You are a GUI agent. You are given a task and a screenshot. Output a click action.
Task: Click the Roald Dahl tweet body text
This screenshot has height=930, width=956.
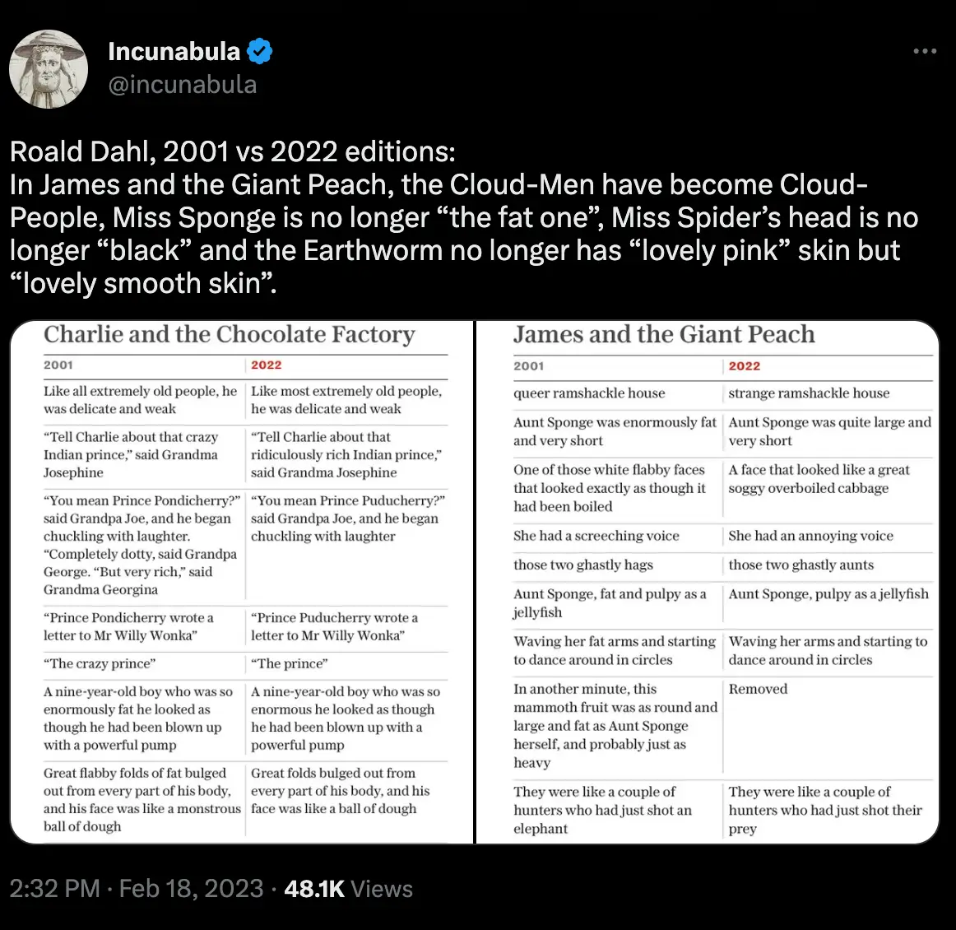click(x=329, y=216)
